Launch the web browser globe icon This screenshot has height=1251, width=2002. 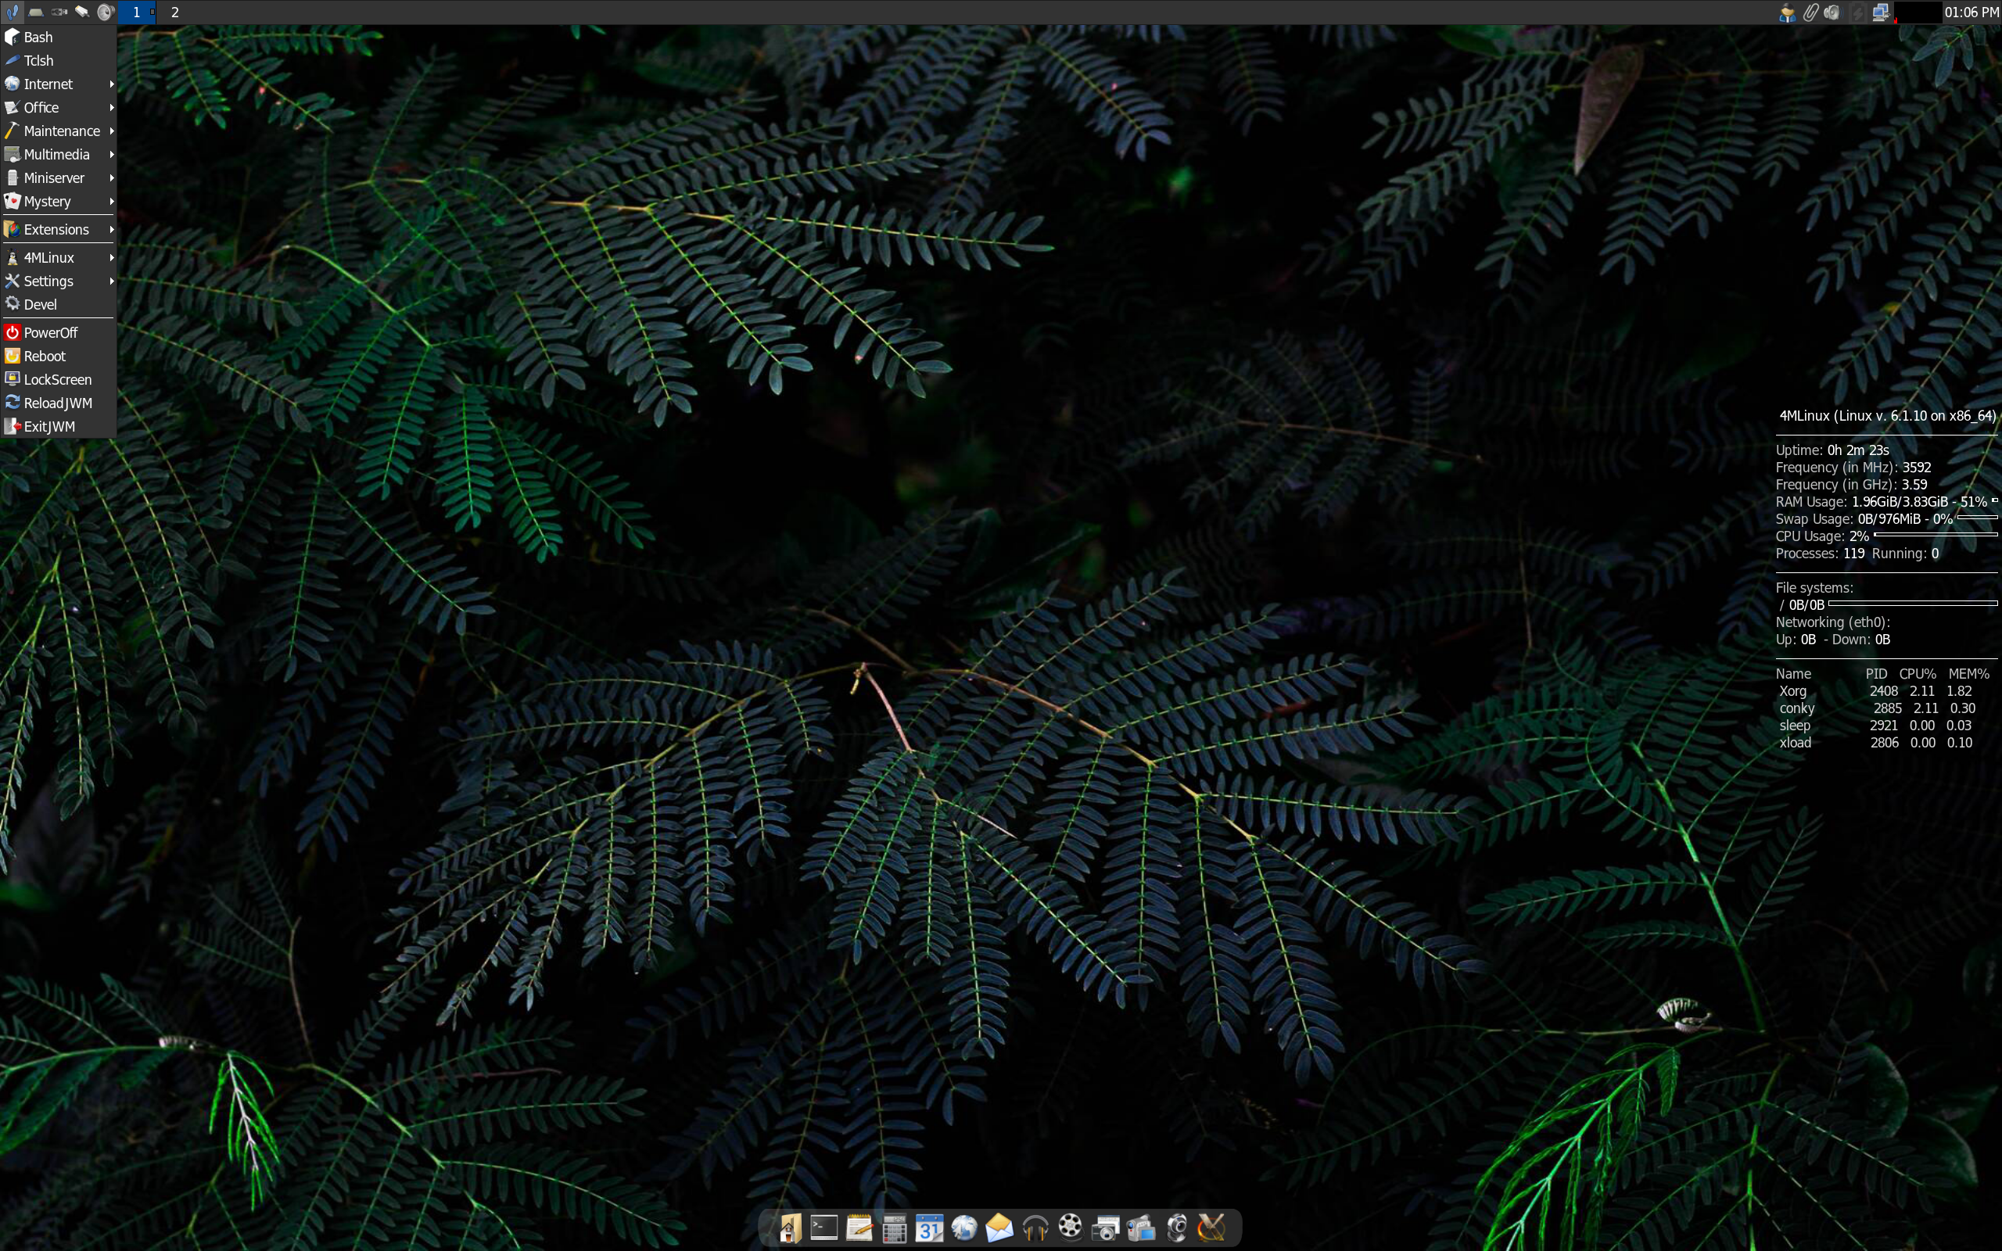click(963, 1228)
